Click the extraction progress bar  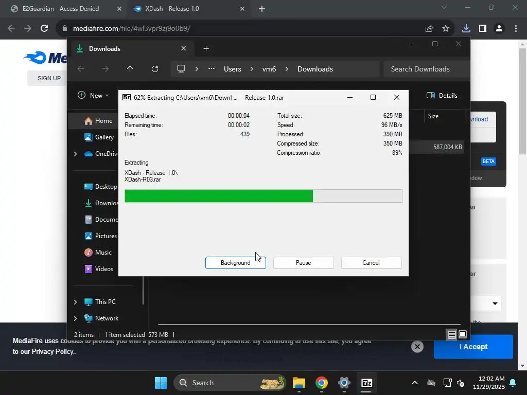[x=263, y=196]
